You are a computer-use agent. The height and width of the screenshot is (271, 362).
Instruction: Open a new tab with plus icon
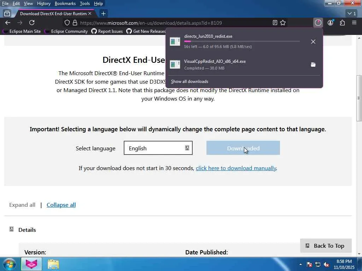(x=104, y=14)
